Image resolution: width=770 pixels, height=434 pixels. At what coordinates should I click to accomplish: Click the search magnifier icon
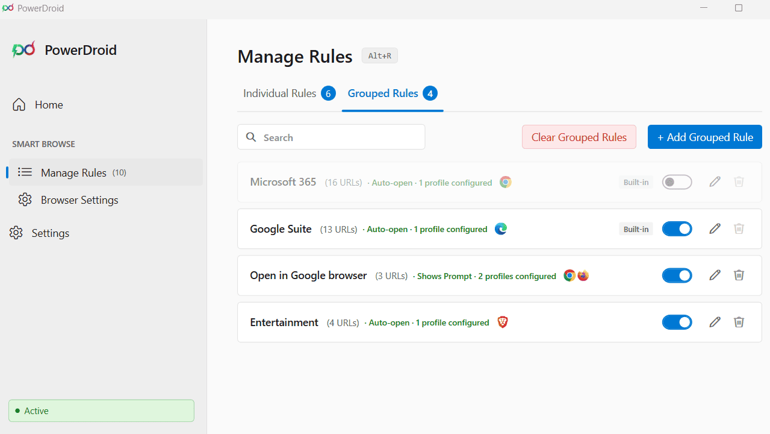coord(251,137)
